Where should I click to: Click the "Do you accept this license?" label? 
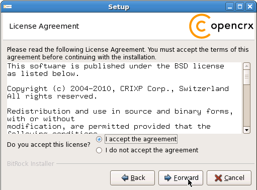49,145
